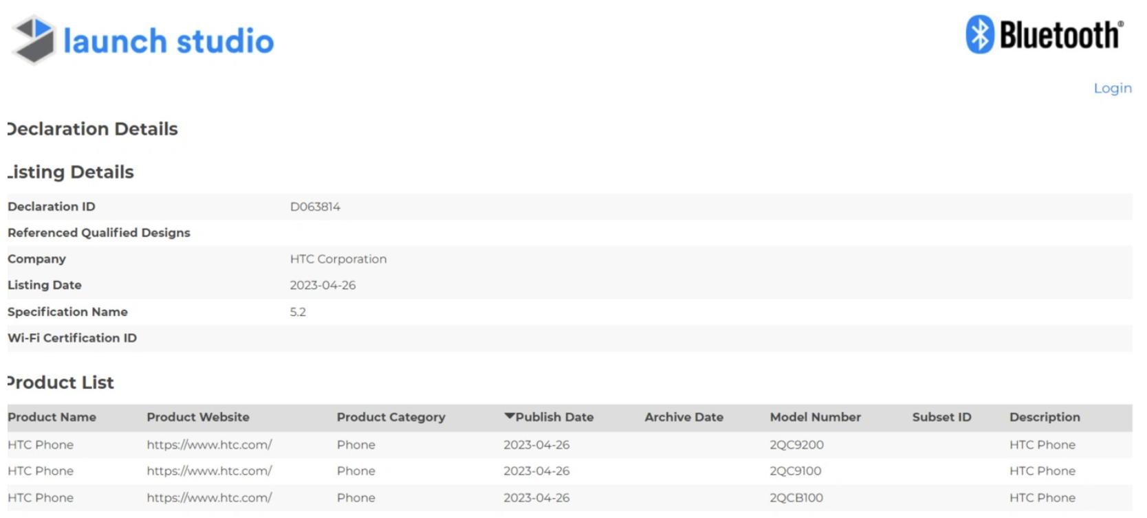The image size is (1147, 518).
Task: Sort by Model Number column header
Action: (815, 417)
